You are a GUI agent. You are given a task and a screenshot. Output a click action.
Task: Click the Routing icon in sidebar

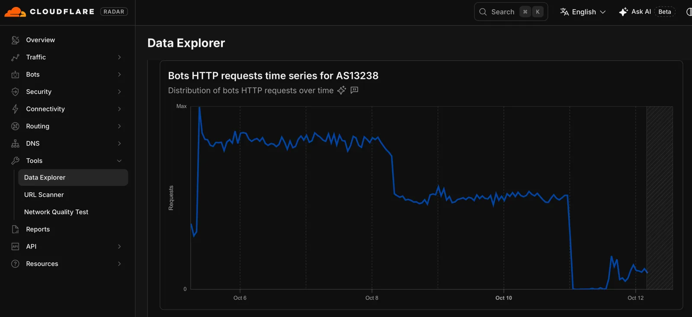click(x=15, y=126)
